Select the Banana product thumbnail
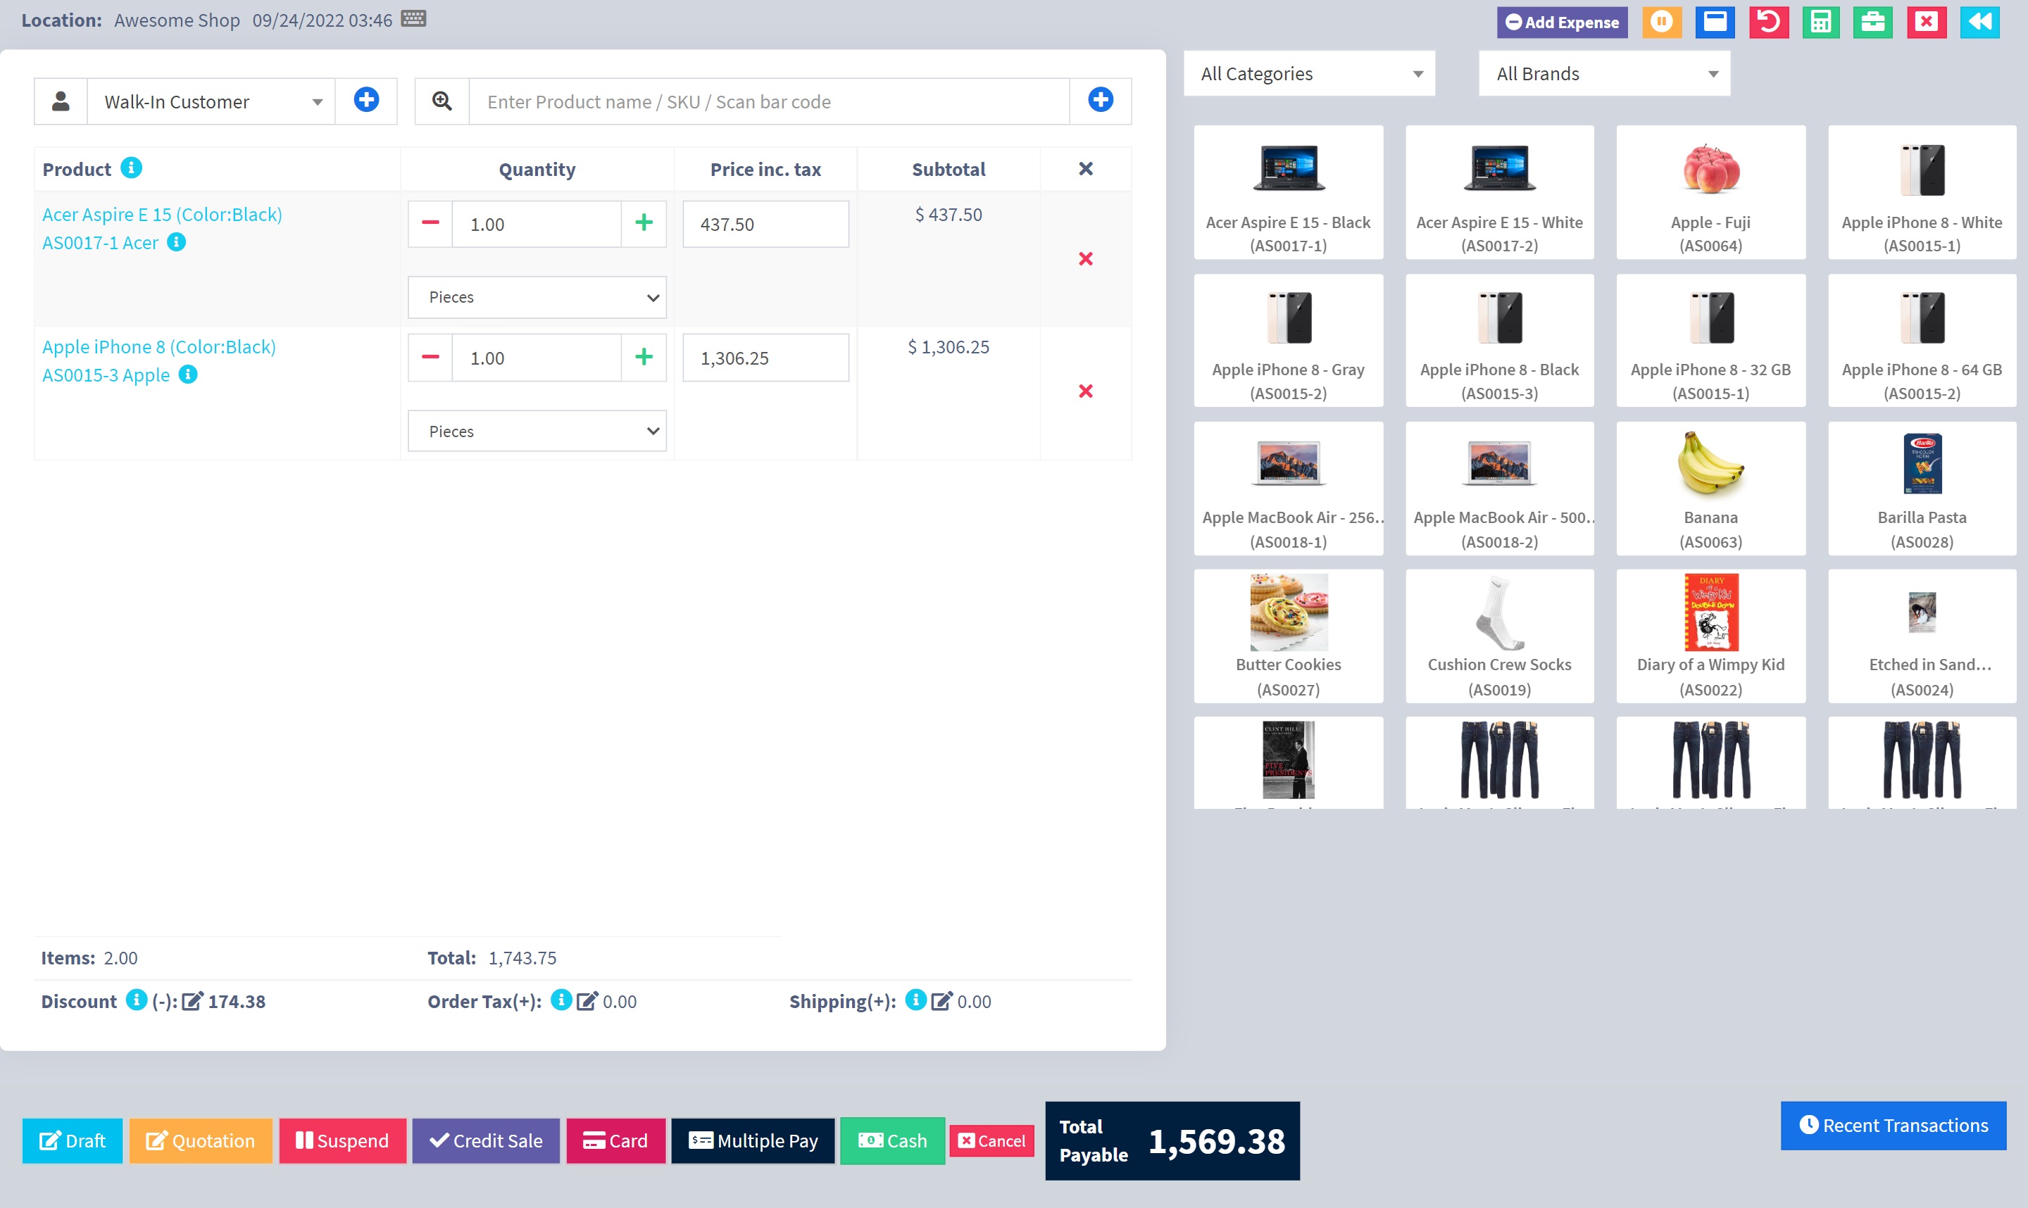 tap(1710, 489)
